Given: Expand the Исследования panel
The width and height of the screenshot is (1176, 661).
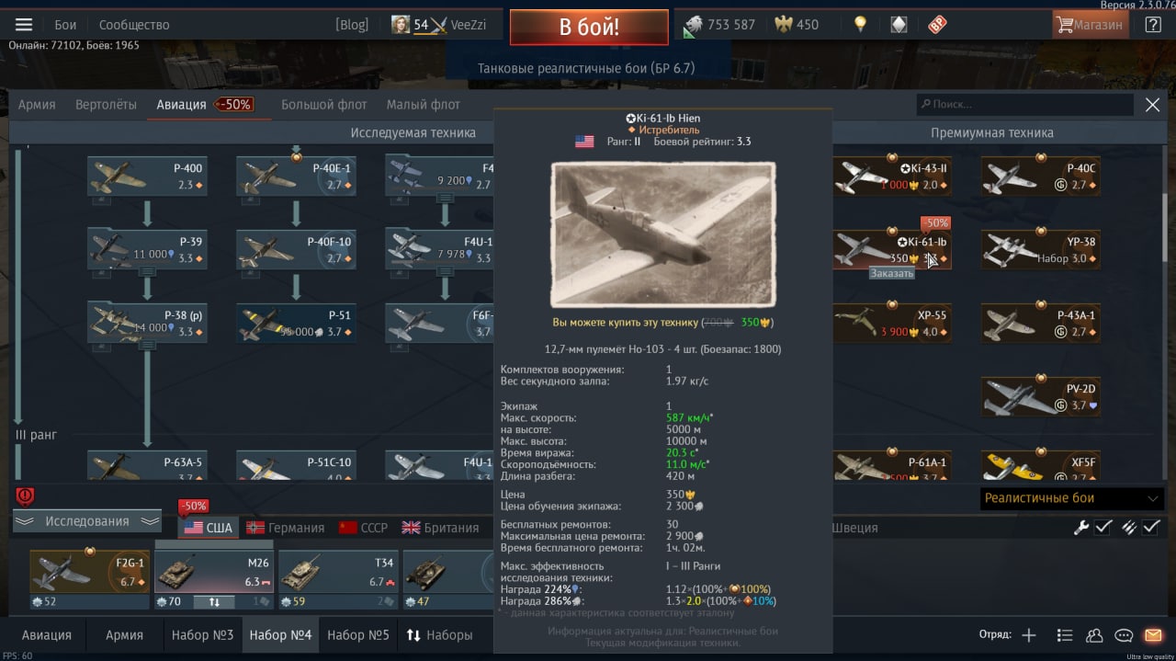Looking at the screenshot, I should pos(87,521).
